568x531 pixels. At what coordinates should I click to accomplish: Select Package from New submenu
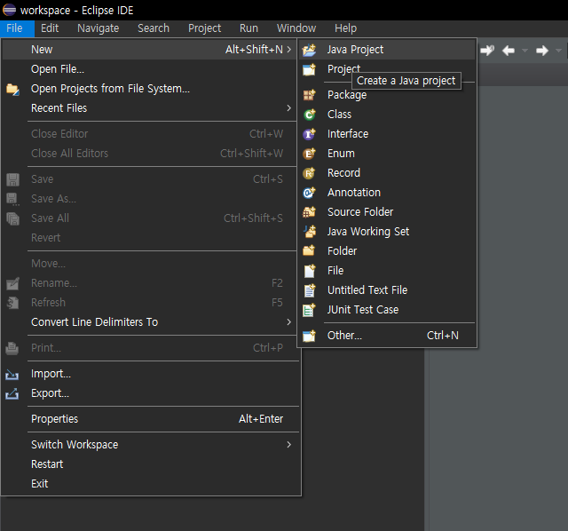(387, 95)
